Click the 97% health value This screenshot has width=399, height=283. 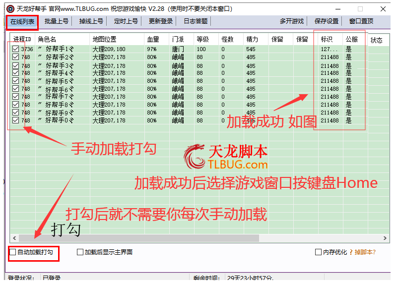tap(152, 49)
